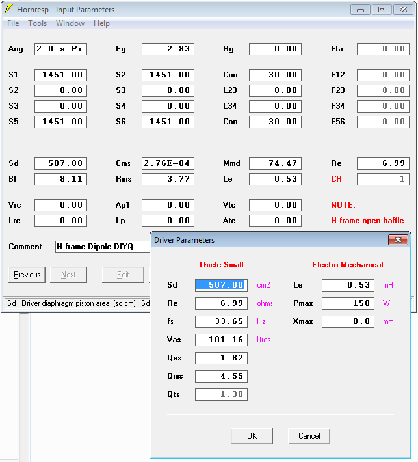Click the Cms field with 2.76E-04

click(x=168, y=163)
